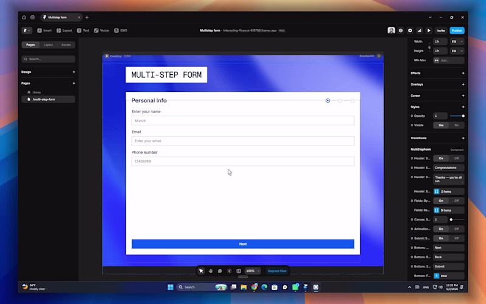Open WhatsApp from the taskbar
Viewport: 486px width, 304px height.
295,287
